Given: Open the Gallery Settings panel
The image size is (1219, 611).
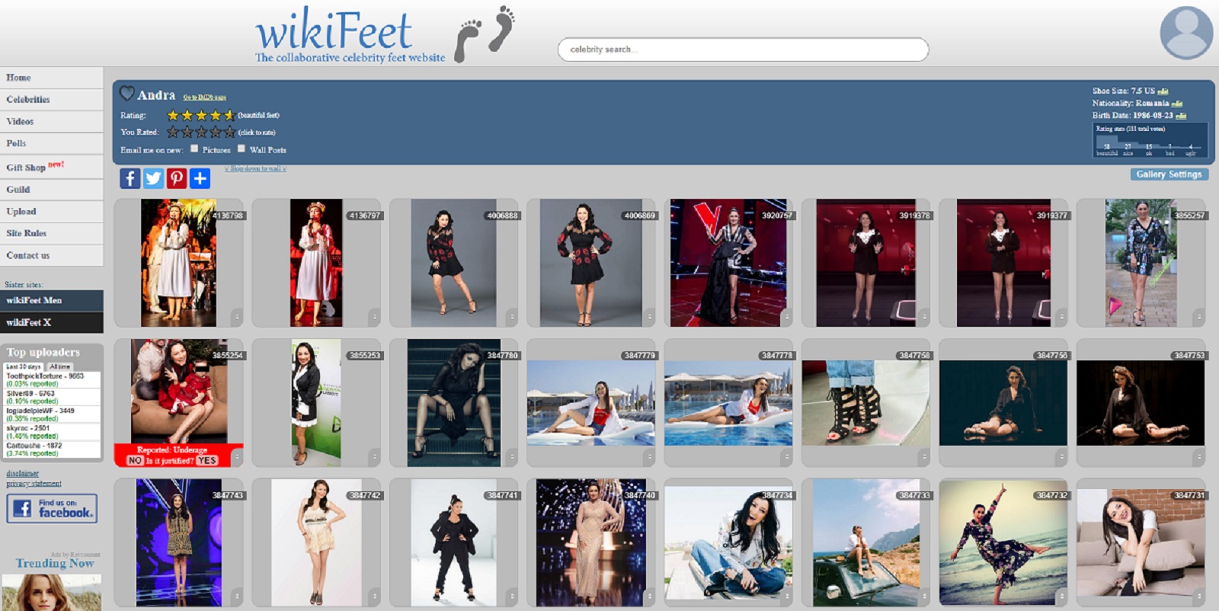Looking at the screenshot, I should pyautogui.click(x=1169, y=174).
